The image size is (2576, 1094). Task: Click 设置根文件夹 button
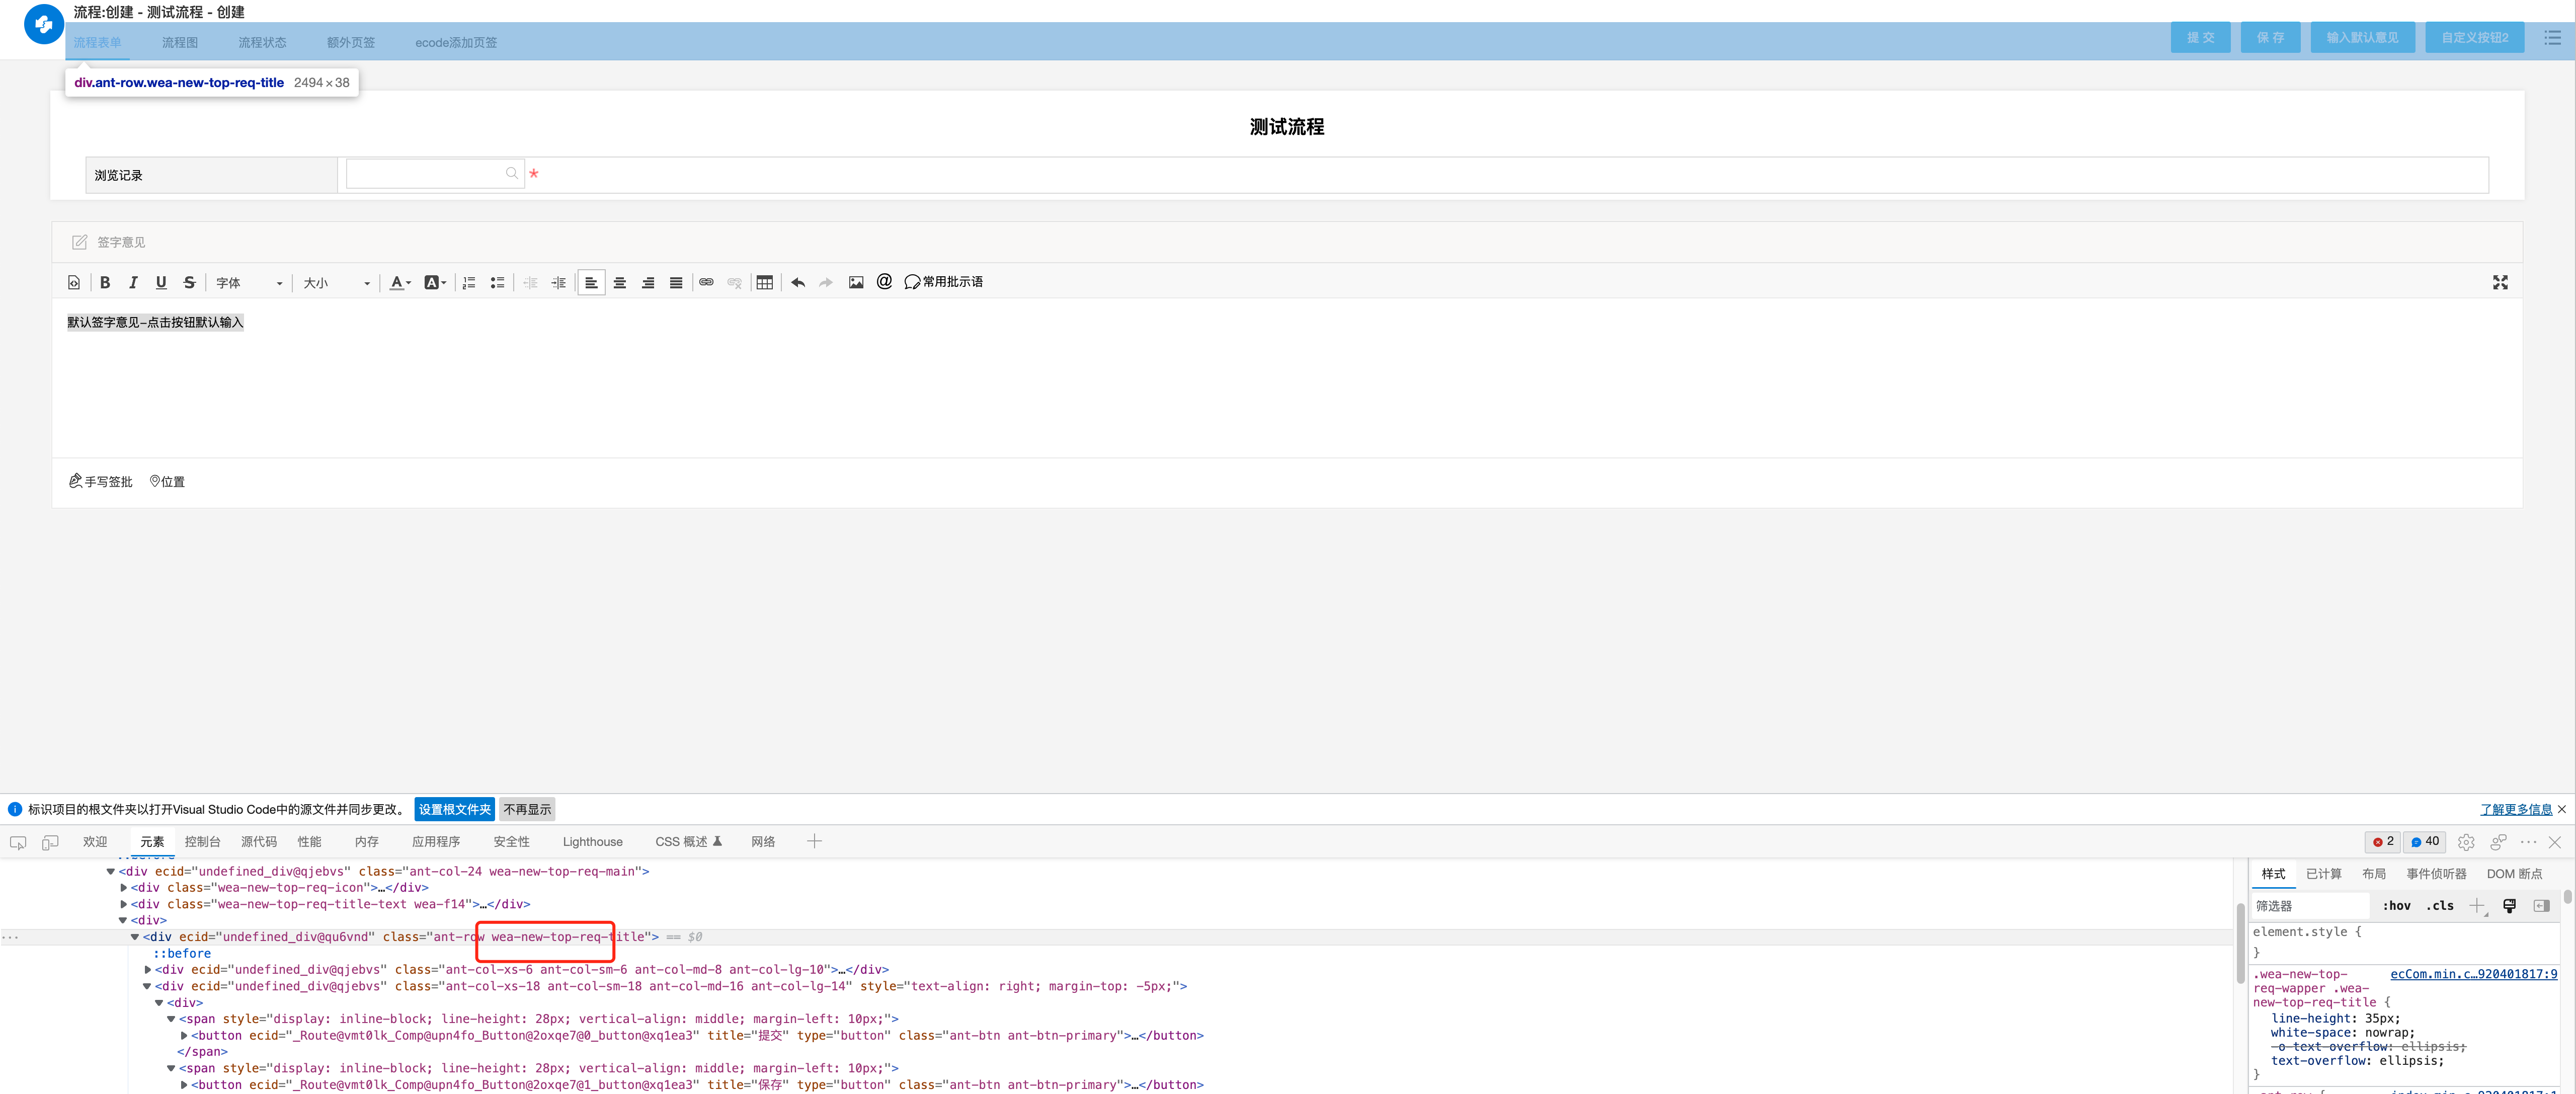pyautogui.click(x=455, y=810)
